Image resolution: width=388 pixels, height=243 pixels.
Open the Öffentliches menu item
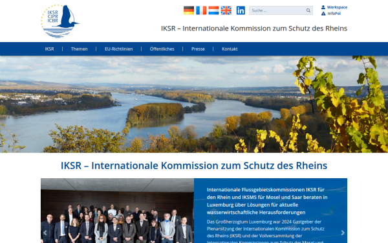pyautogui.click(x=162, y=49)
